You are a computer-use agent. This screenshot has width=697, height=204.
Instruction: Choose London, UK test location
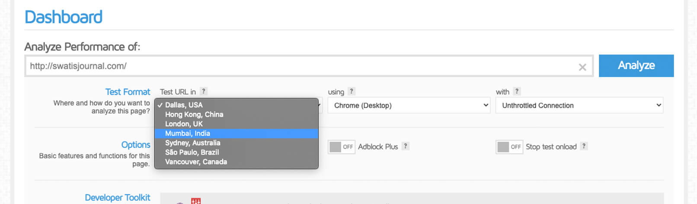(x=237, y=124)
